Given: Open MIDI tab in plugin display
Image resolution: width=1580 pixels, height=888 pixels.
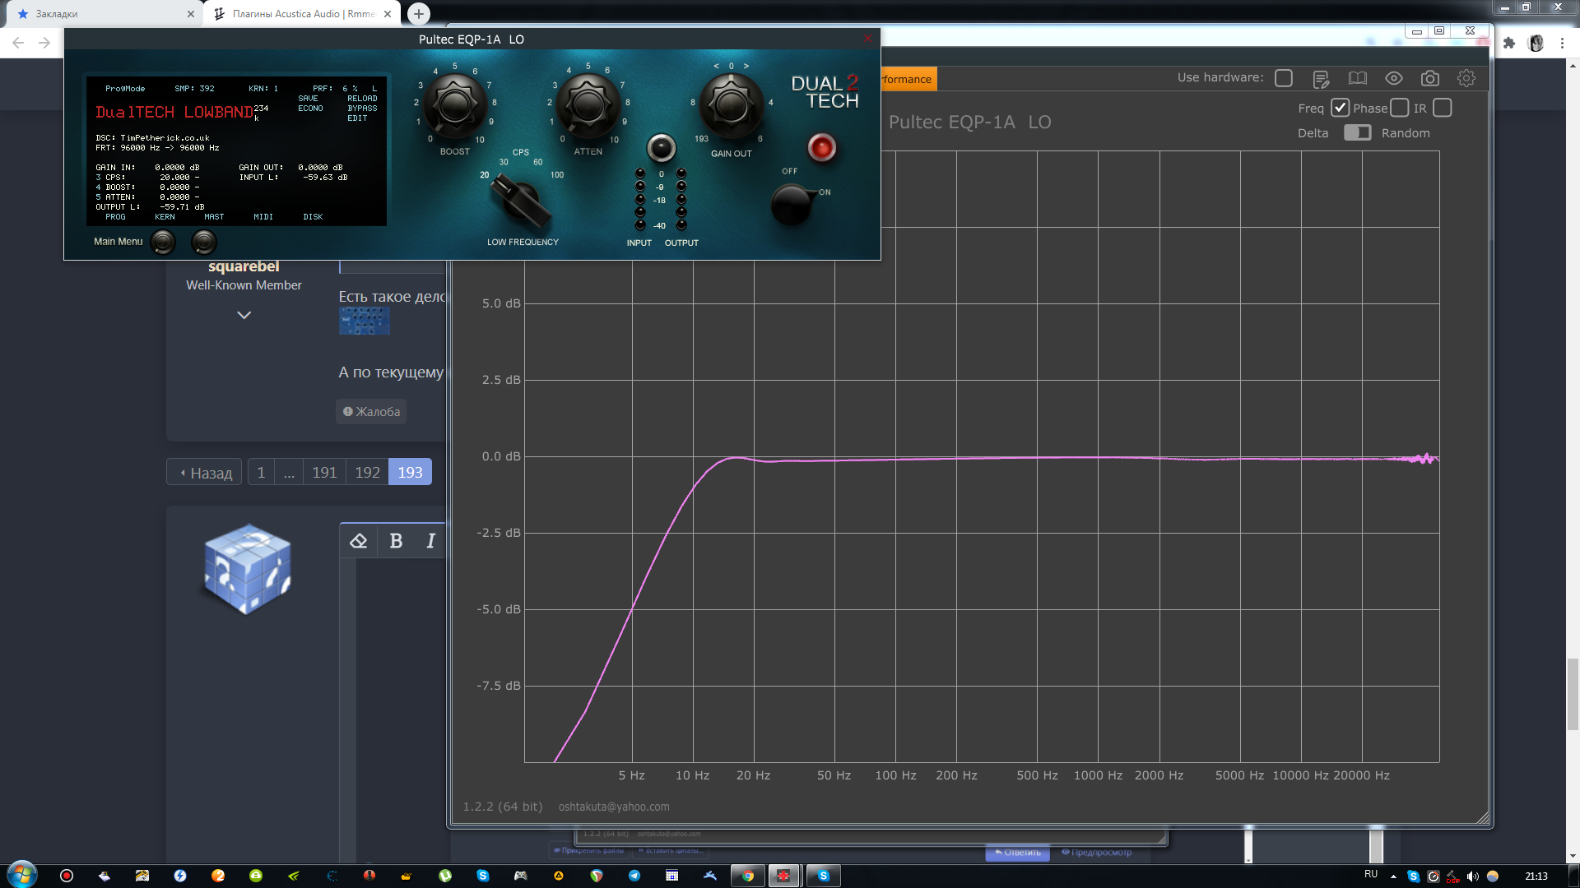Looking at the screenshot, I should [263, 217].
